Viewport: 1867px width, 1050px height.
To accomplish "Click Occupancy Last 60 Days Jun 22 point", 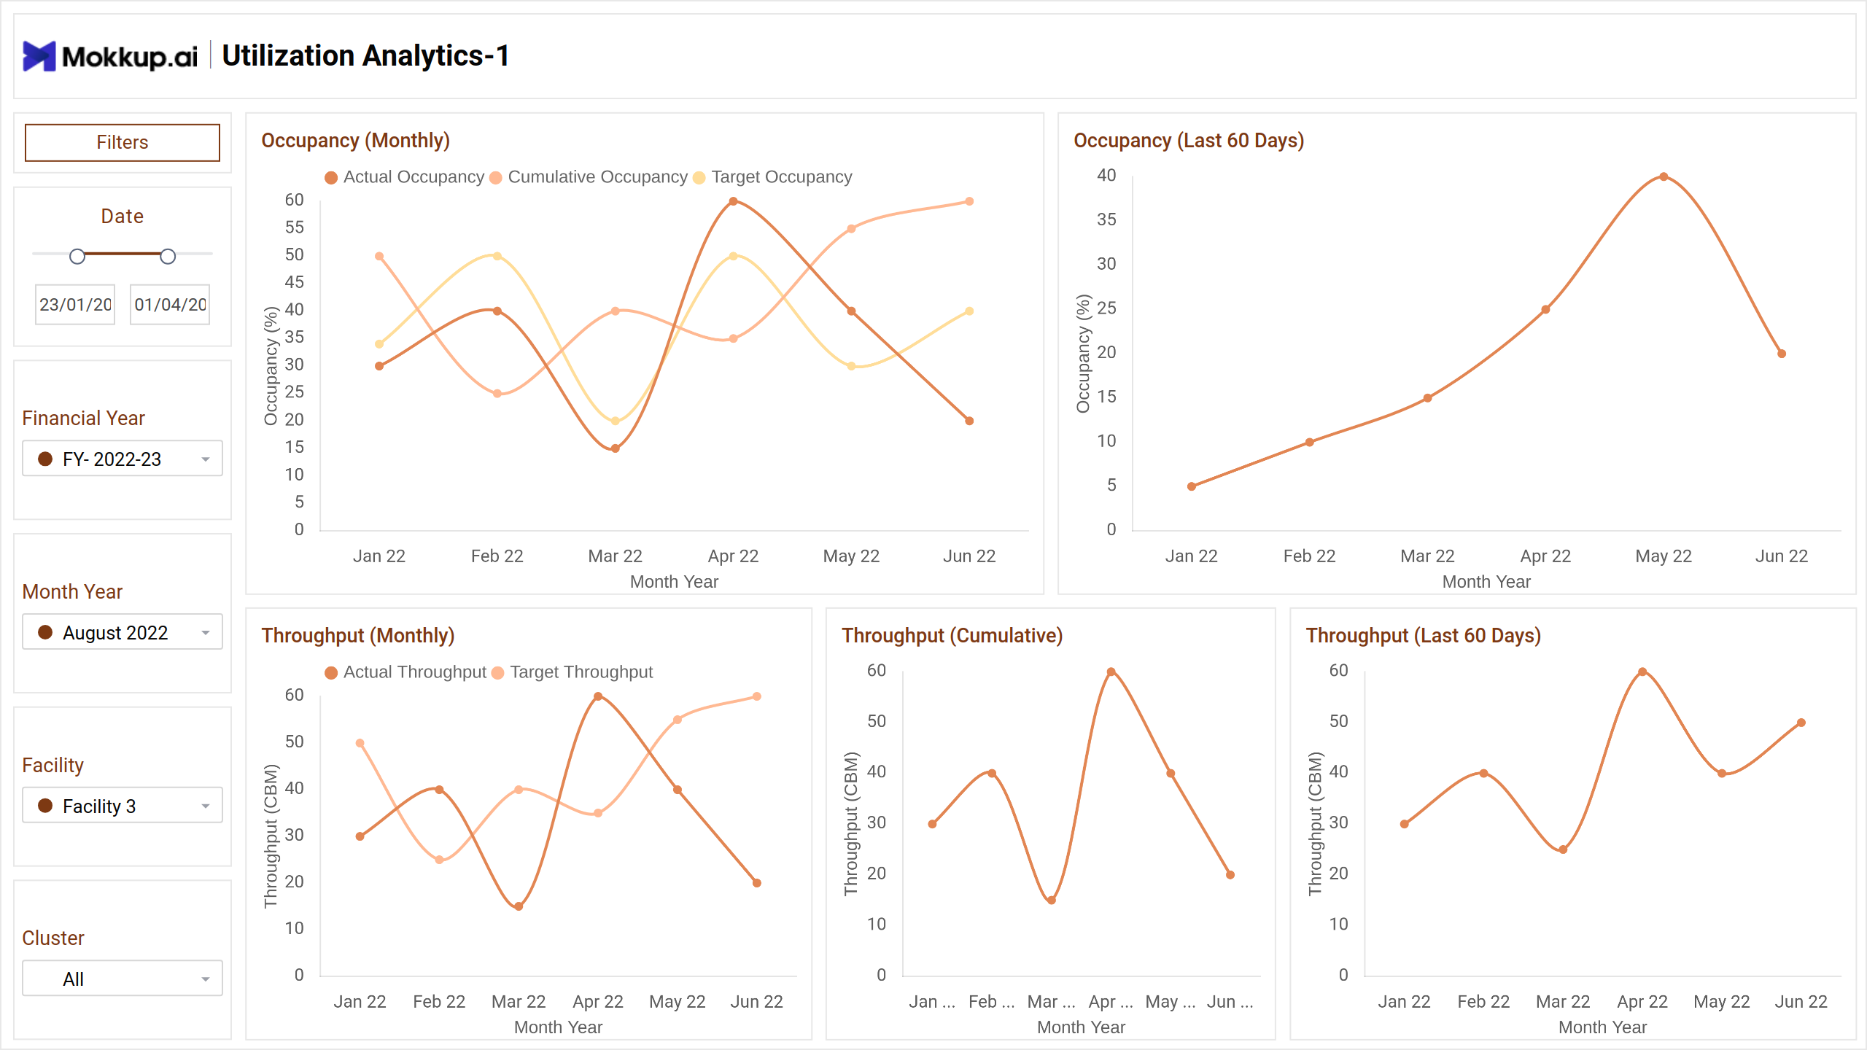I will pos(1782,354).
